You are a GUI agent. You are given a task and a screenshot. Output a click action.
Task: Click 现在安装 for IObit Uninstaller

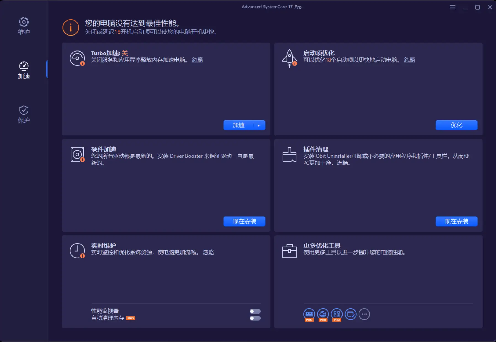tap(457, 221)
